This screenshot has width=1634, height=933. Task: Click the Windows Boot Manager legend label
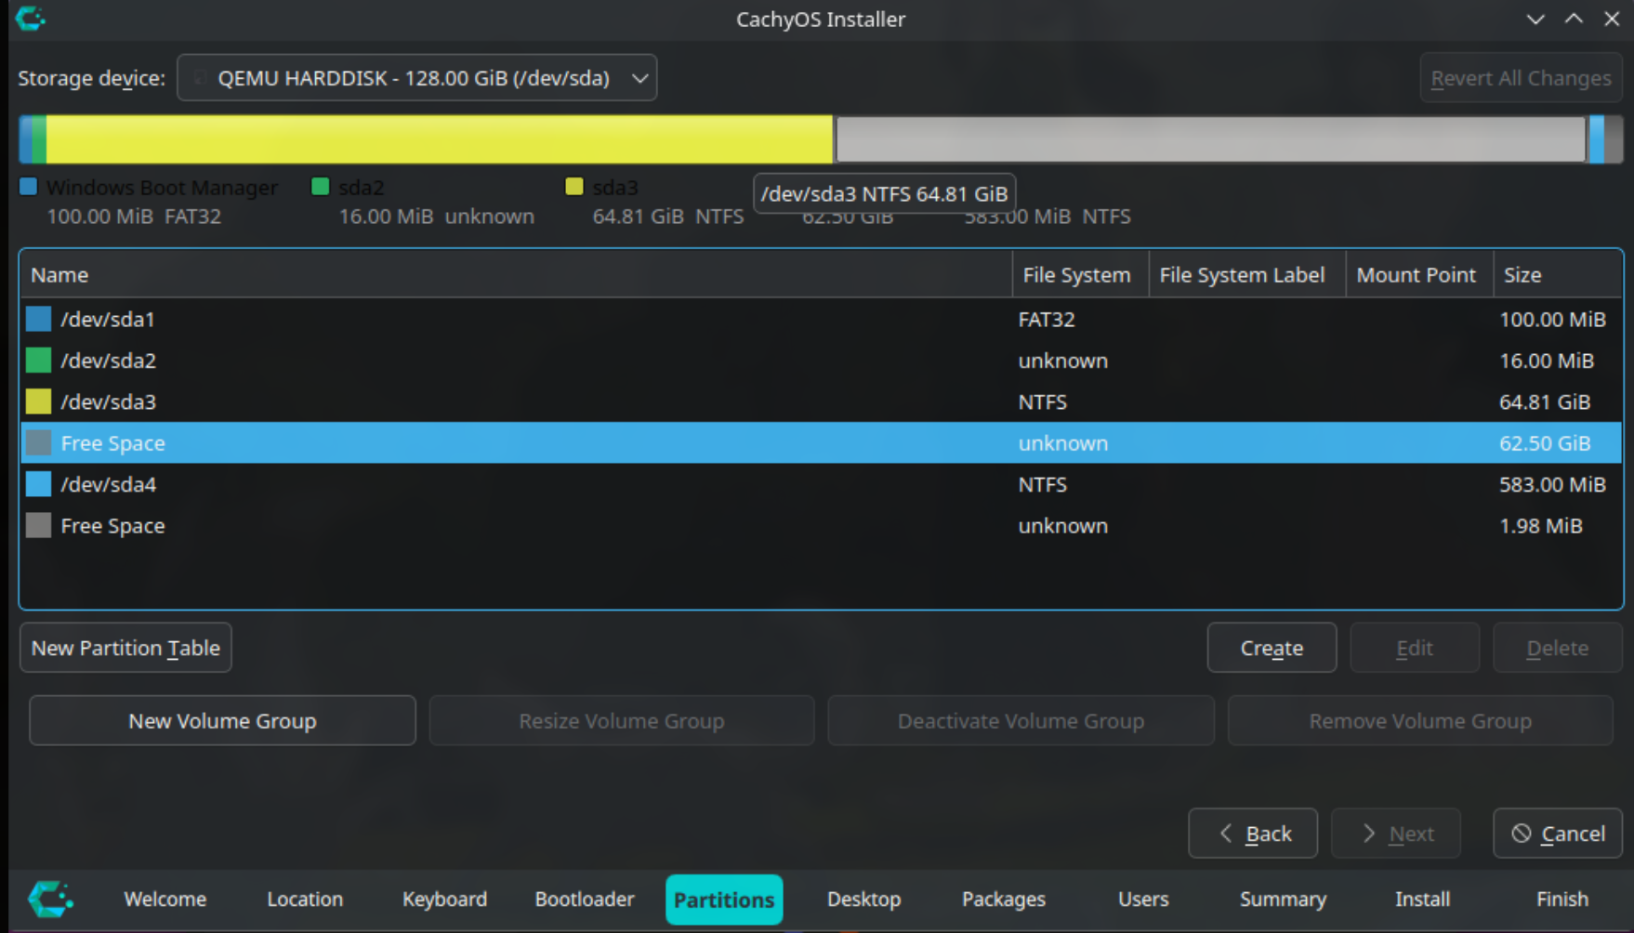[162, 188]
